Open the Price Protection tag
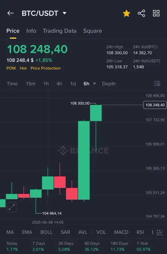The height and width of the screenshot is (254, 167). coord(45,68)
